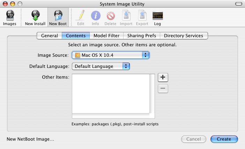Add an item with the plus button

click(x=163, y=77)
